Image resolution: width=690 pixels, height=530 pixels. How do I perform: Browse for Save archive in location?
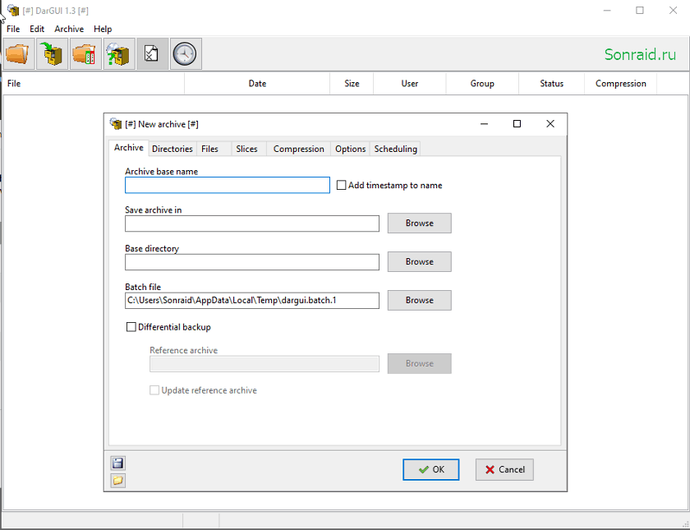click(420, 224)
